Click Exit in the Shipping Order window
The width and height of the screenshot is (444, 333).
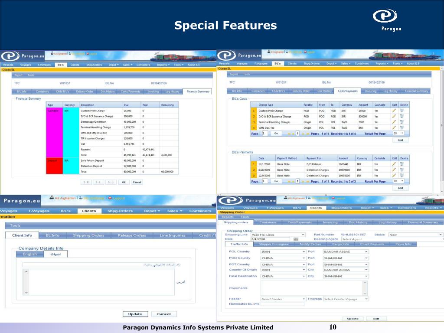376,319
